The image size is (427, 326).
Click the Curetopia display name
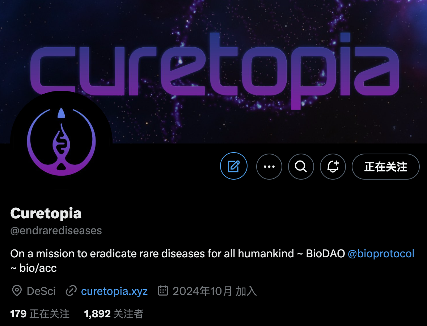(46, 213)
